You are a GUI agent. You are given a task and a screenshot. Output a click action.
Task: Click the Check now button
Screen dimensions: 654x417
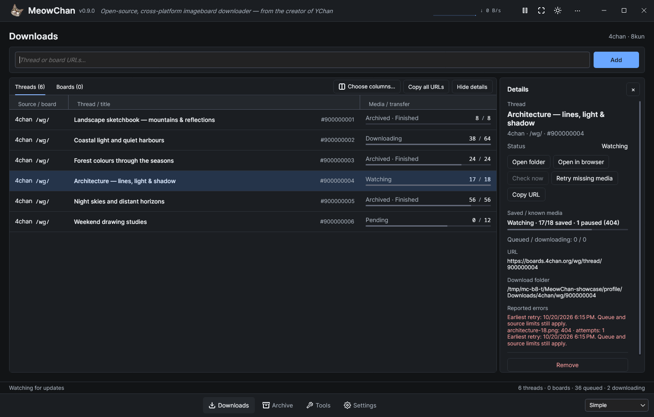[x=528, y=179]
